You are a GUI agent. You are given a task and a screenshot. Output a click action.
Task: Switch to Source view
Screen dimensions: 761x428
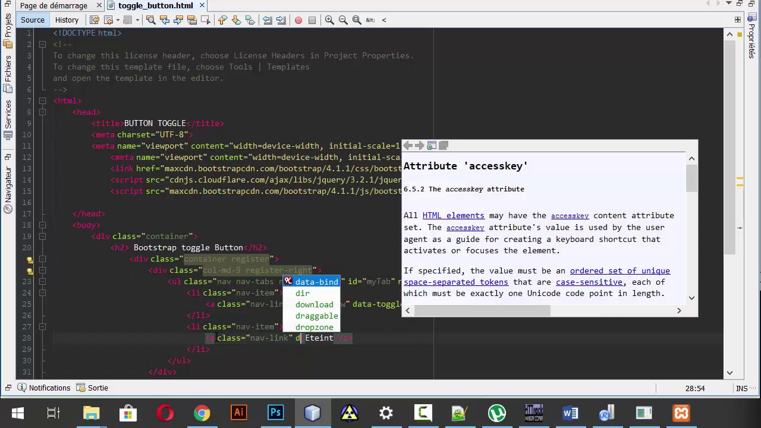click(x=33, y=20)
